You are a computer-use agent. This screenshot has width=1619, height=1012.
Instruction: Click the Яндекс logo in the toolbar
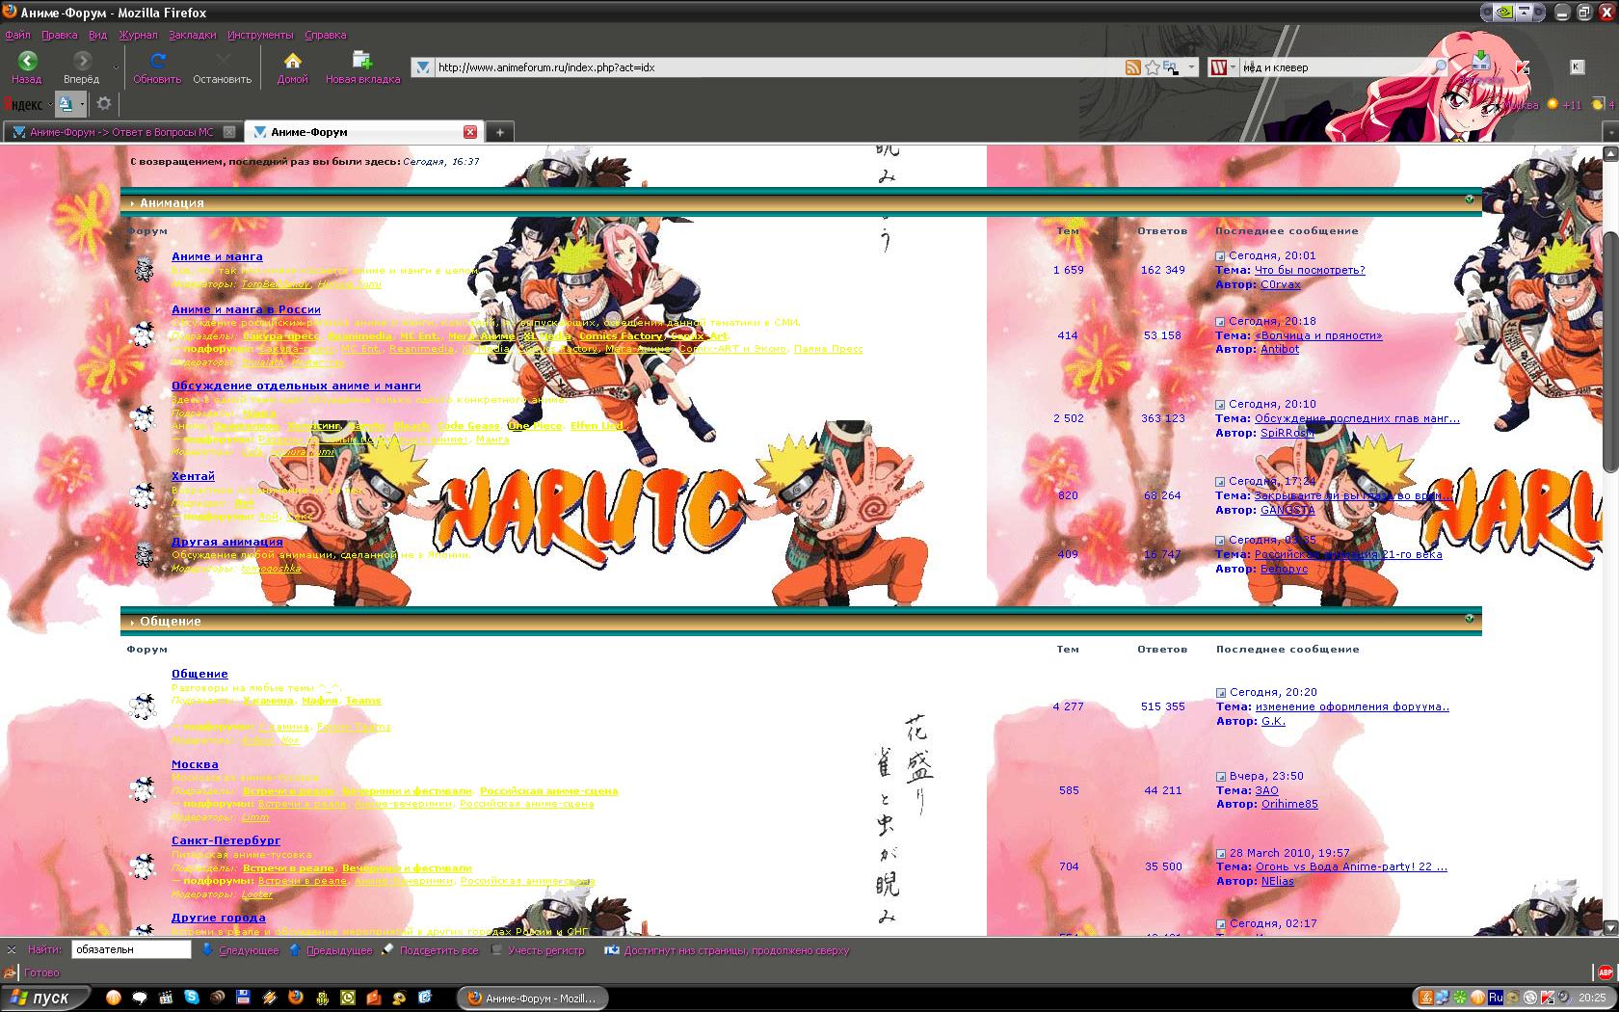coord(23,104)
